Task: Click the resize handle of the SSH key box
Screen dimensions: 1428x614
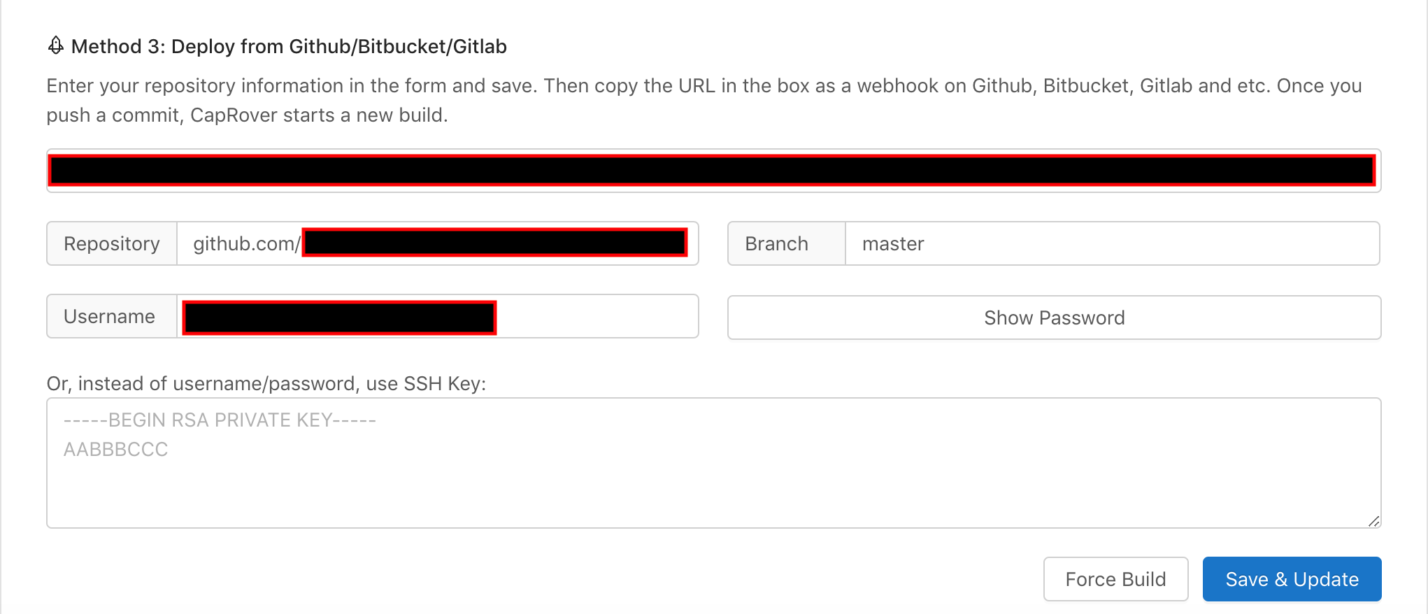Action: [1373, 520]
